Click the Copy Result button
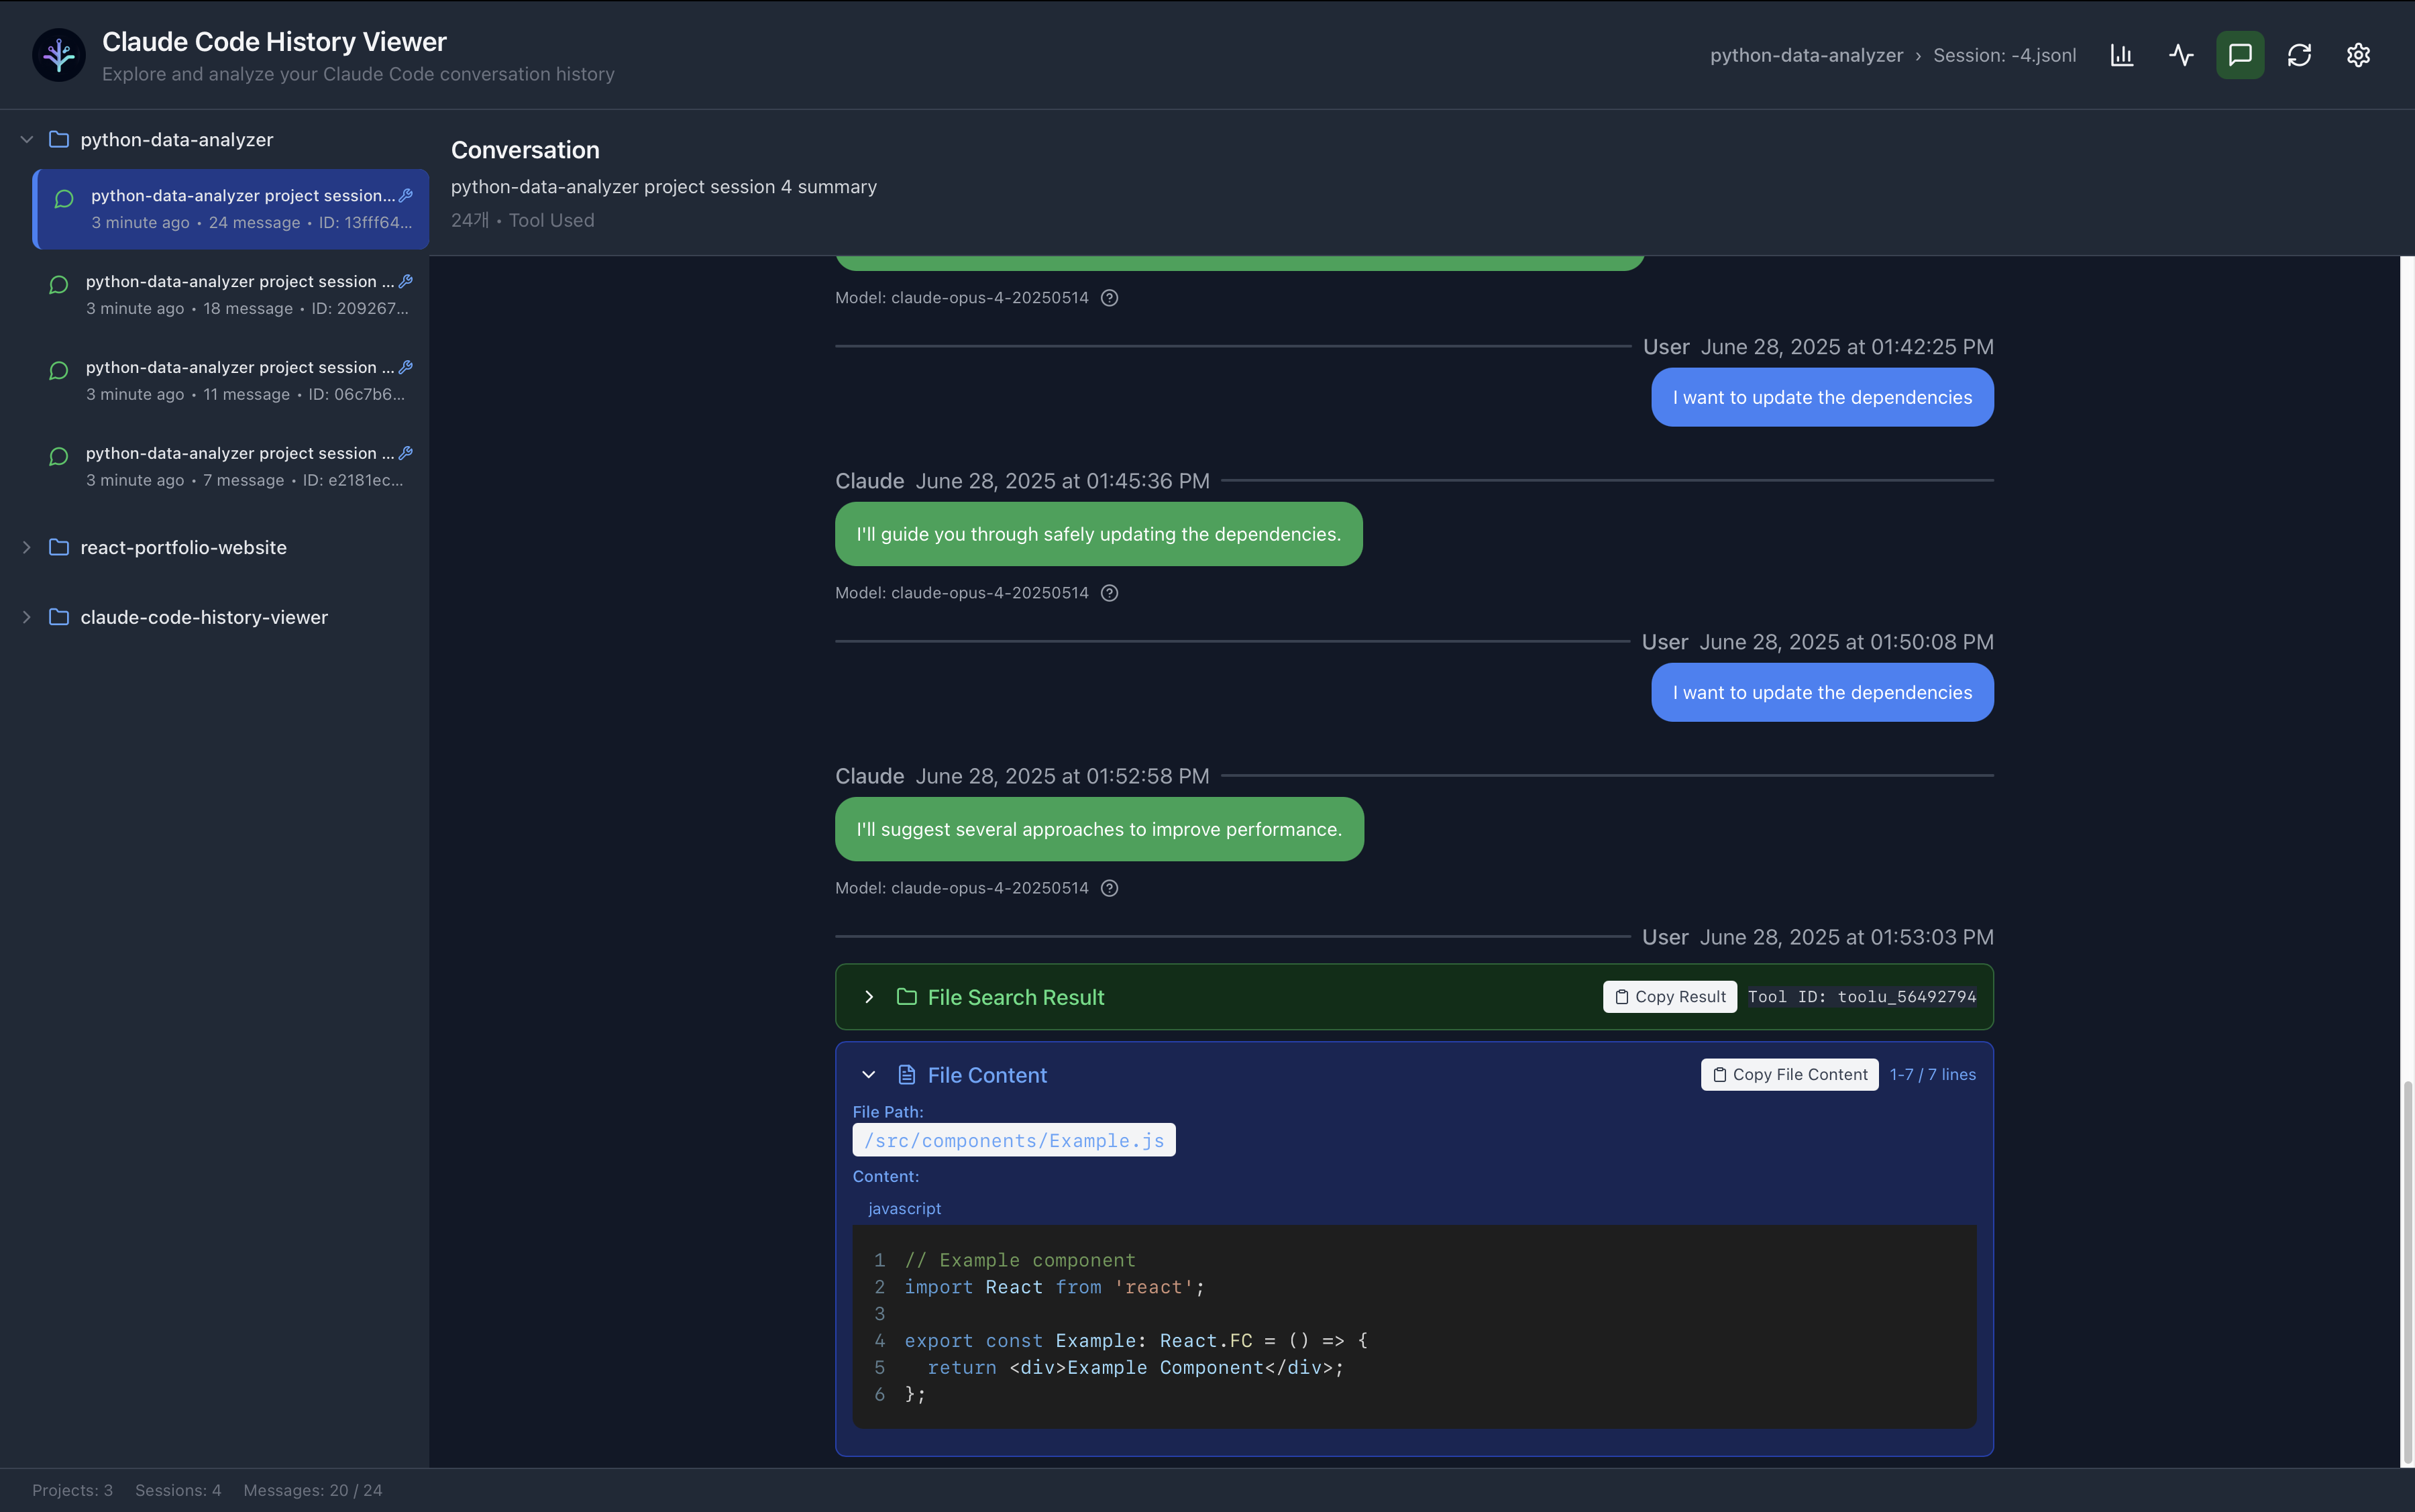This screenshot has height=1512, width=2415. pos(1670,997)
